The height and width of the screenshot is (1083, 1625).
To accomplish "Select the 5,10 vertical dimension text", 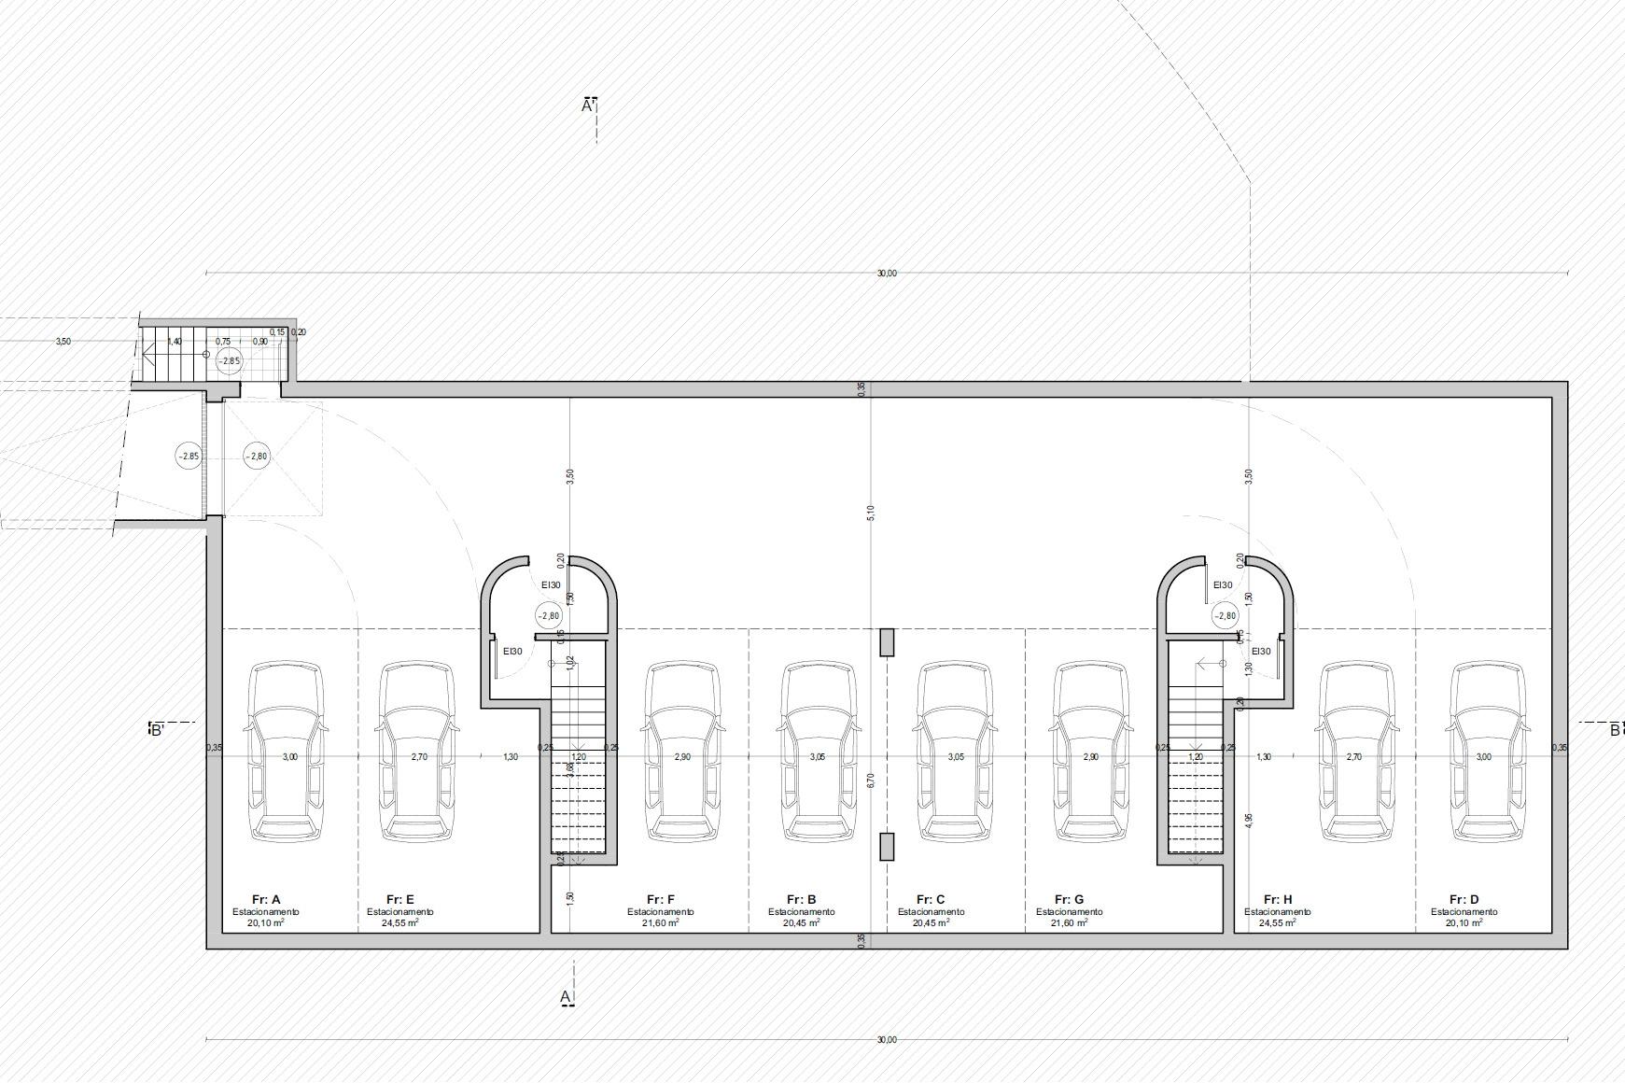I will (870, 512).
